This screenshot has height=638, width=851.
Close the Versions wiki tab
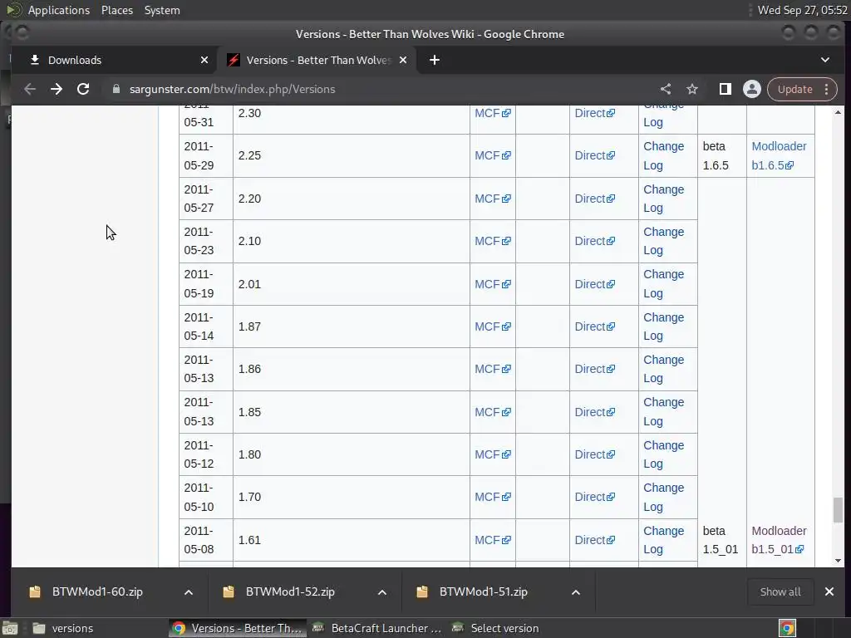coord(403,60)
